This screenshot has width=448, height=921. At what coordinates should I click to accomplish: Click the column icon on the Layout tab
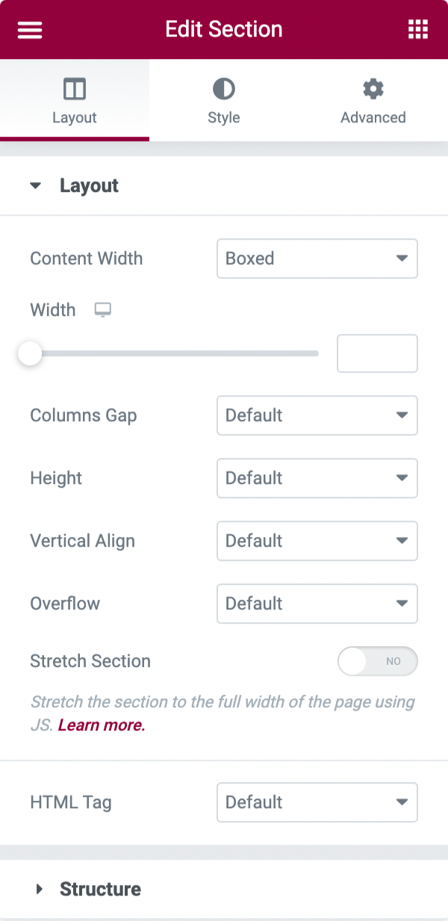(x=75, y=87)
